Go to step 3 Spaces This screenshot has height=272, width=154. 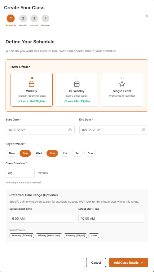(34, 19)
